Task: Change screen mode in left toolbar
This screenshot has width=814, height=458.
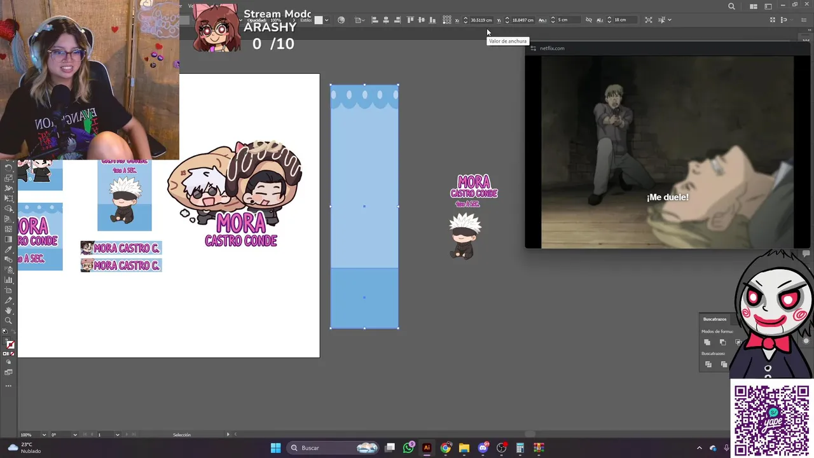Action: 9,372
